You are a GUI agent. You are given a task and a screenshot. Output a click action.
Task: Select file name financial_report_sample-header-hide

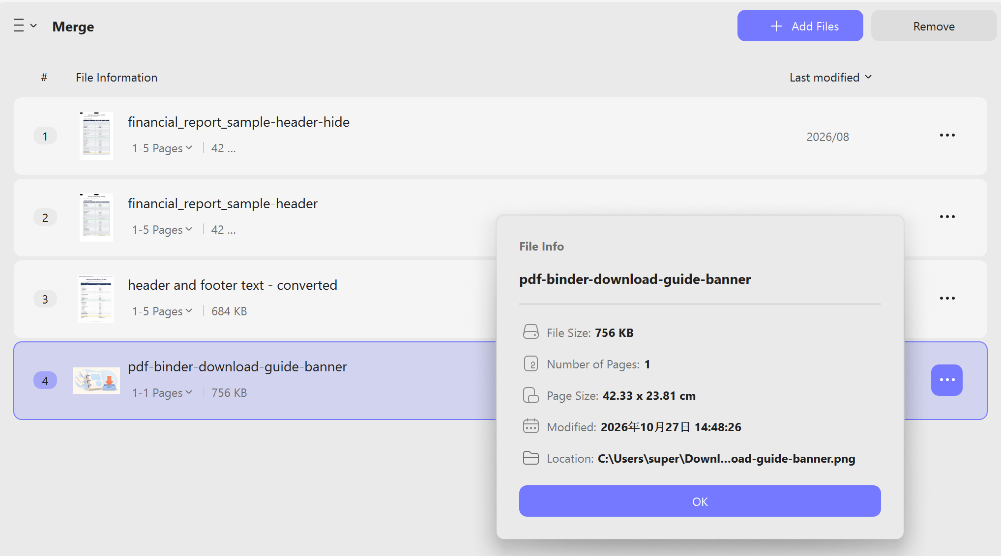point(239,122)
